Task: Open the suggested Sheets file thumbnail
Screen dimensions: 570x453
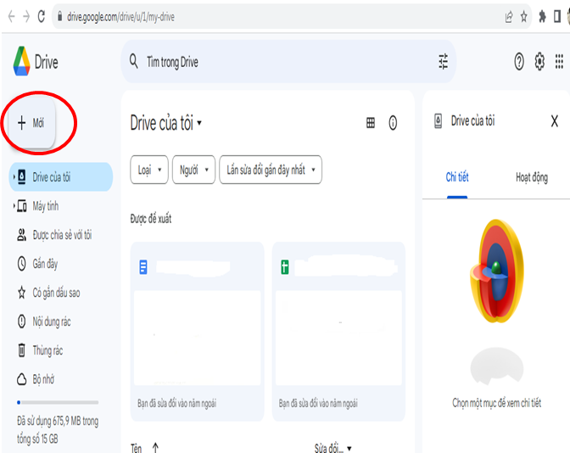Action: point(338,338)
